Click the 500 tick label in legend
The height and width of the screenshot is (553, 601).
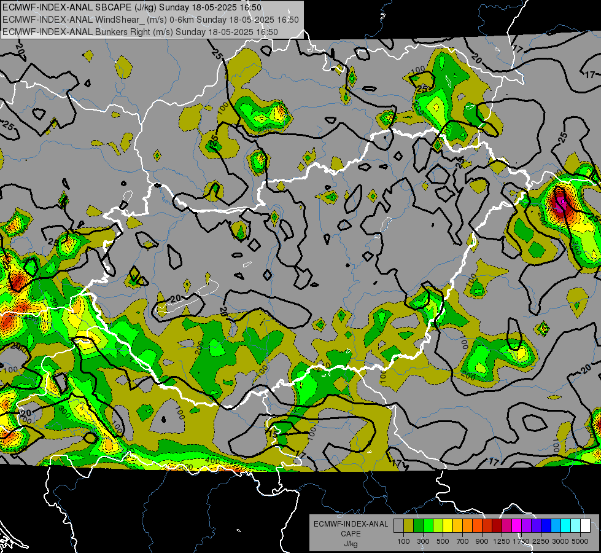(443, 541)
